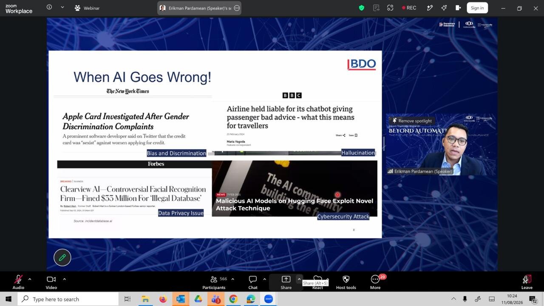The image size is (544, 306).
Task: Toggle microphone mute with Audio button
Action: click(18, 282)
